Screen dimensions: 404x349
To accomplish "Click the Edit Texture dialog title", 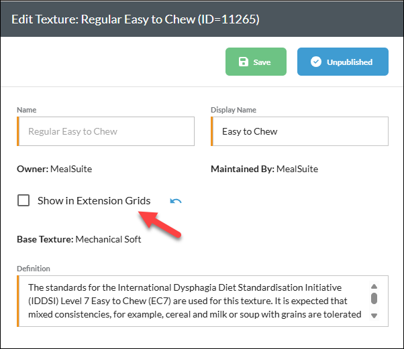I will [x=136, y=19].
